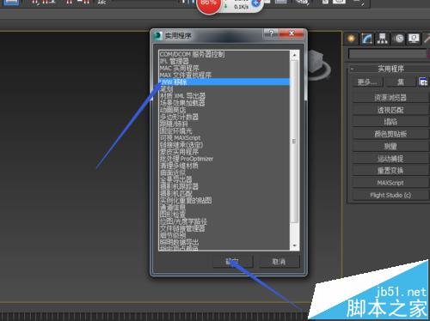This screenshot has height=321, width=430.
Task: Click the configure button sets icon
Action: coord(422,82)
